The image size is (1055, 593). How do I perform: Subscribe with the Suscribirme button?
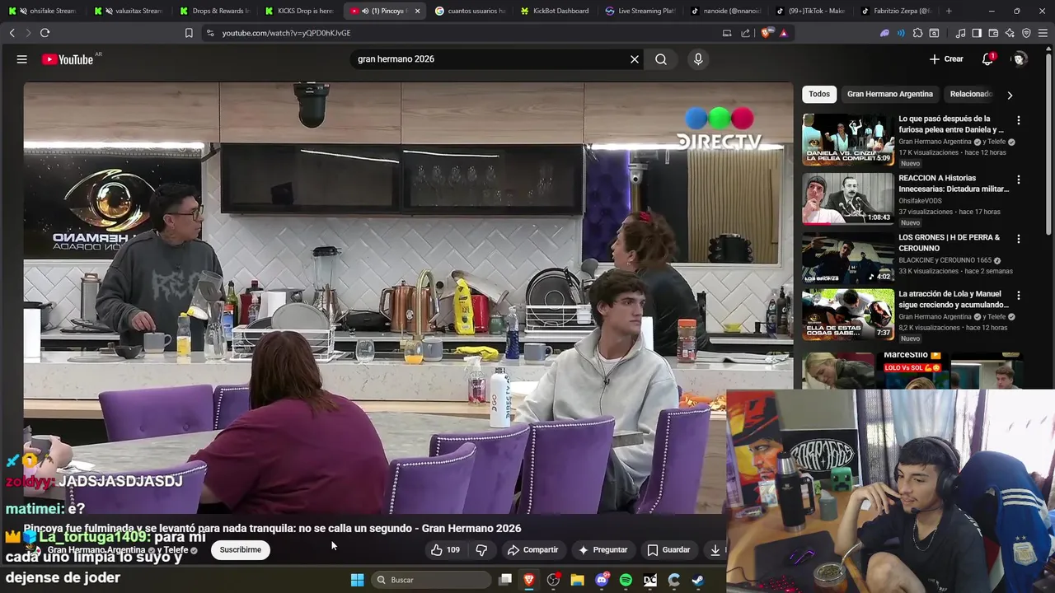click(240, 550)
